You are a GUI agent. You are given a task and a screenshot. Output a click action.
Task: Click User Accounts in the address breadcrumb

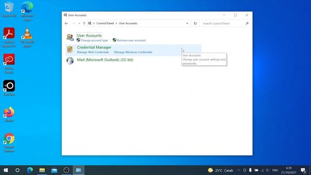tap(128, 23)
